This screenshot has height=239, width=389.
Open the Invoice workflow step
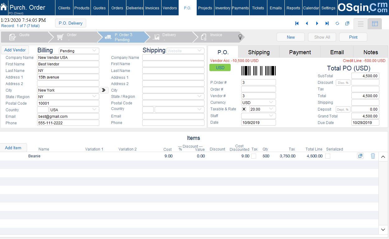216,37
